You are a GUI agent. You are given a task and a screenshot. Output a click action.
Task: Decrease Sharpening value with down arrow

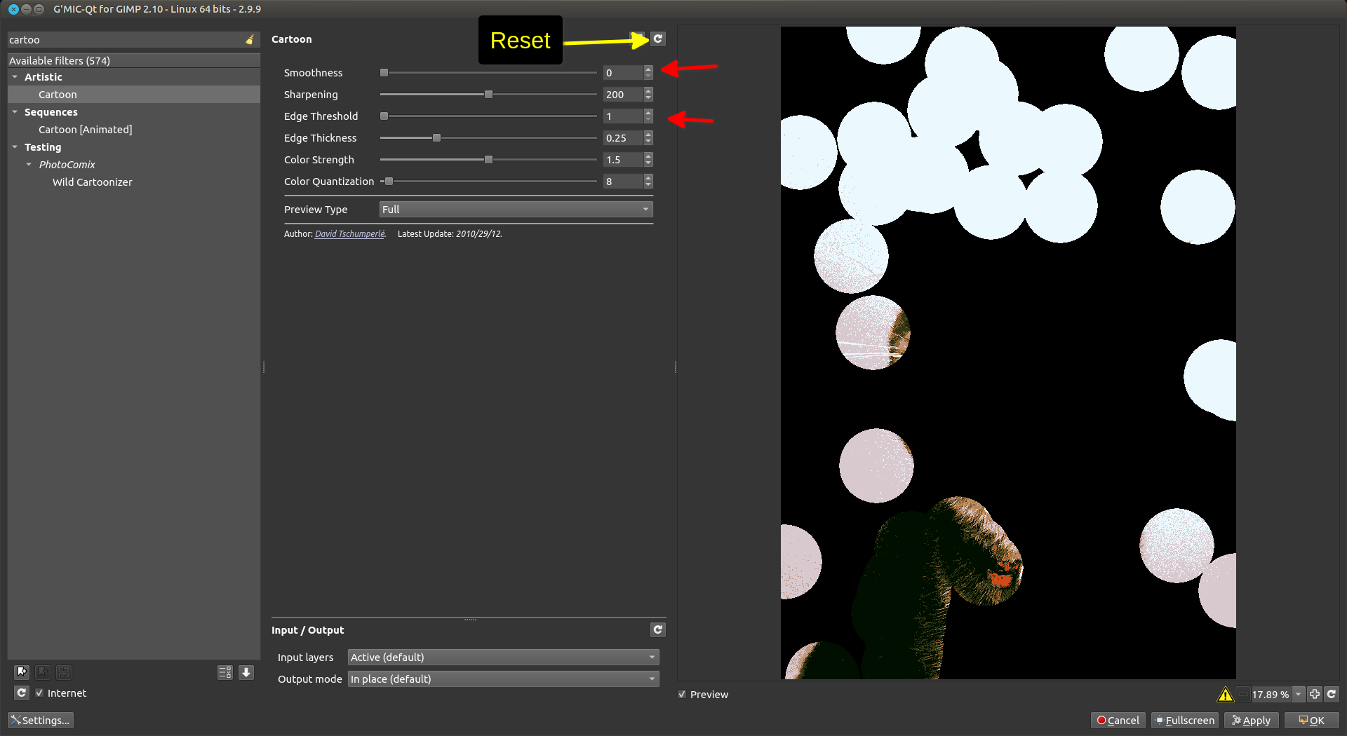(x=648, y=97)
